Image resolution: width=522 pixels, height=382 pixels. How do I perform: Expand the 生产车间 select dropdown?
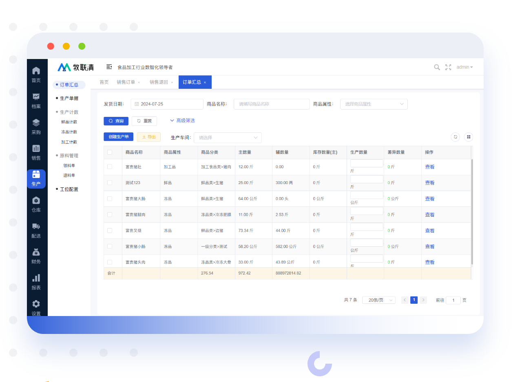tap(228, 138)
